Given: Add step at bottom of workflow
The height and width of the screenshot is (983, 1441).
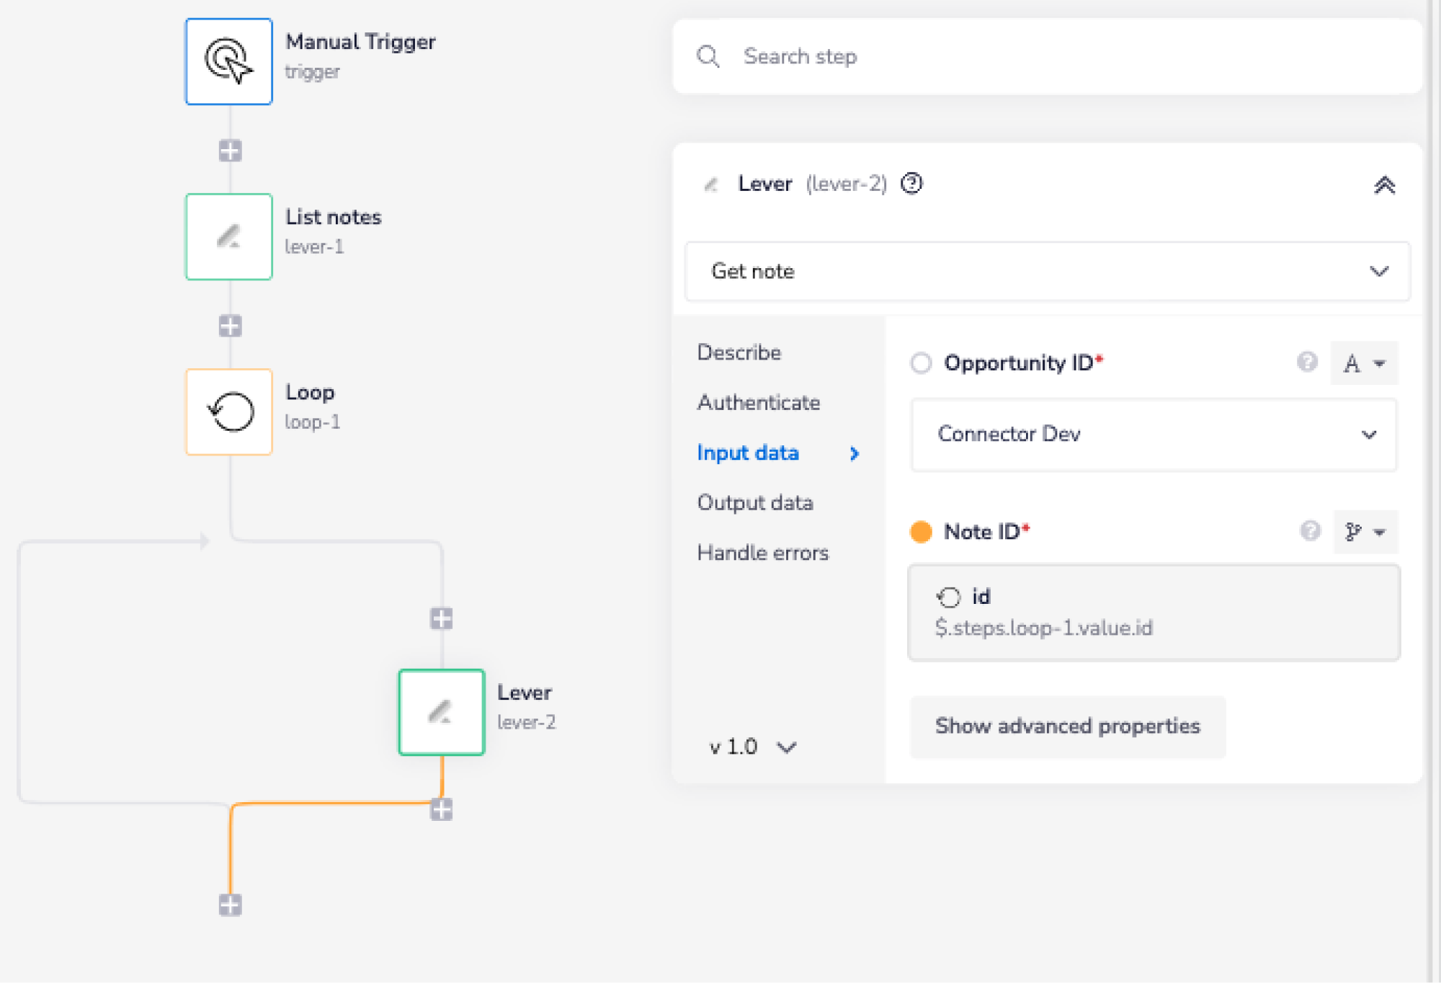Looking at the screenshot, I should tap(230, 904).
